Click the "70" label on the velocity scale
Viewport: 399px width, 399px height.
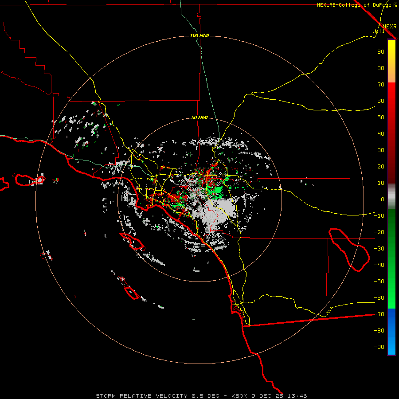tap(381, 85)
